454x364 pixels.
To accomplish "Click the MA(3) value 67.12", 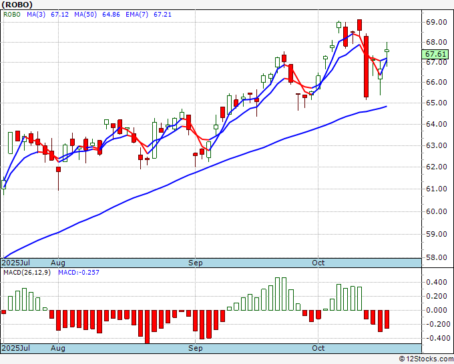I will (59, 15).
